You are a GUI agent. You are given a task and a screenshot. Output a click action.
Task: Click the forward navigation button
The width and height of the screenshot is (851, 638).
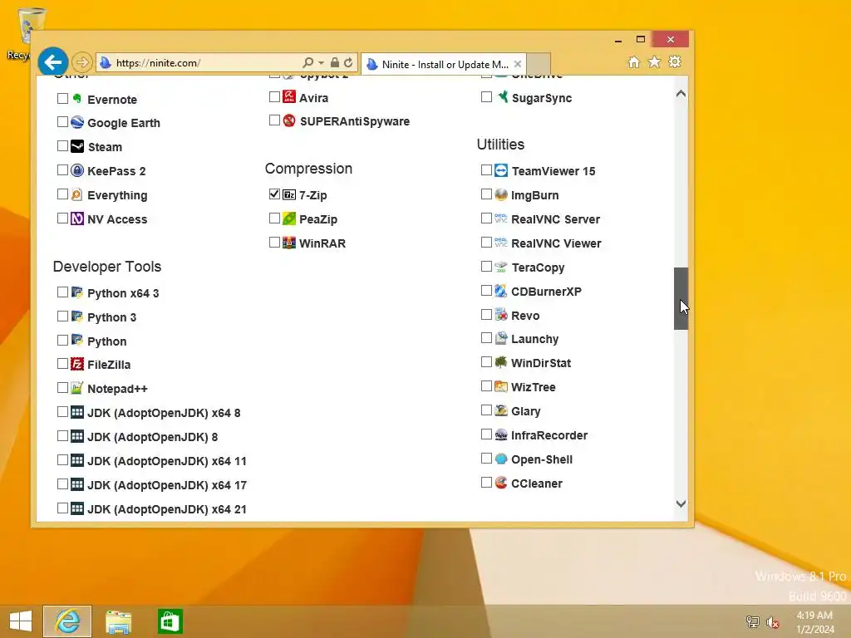[x=82, y=62]
